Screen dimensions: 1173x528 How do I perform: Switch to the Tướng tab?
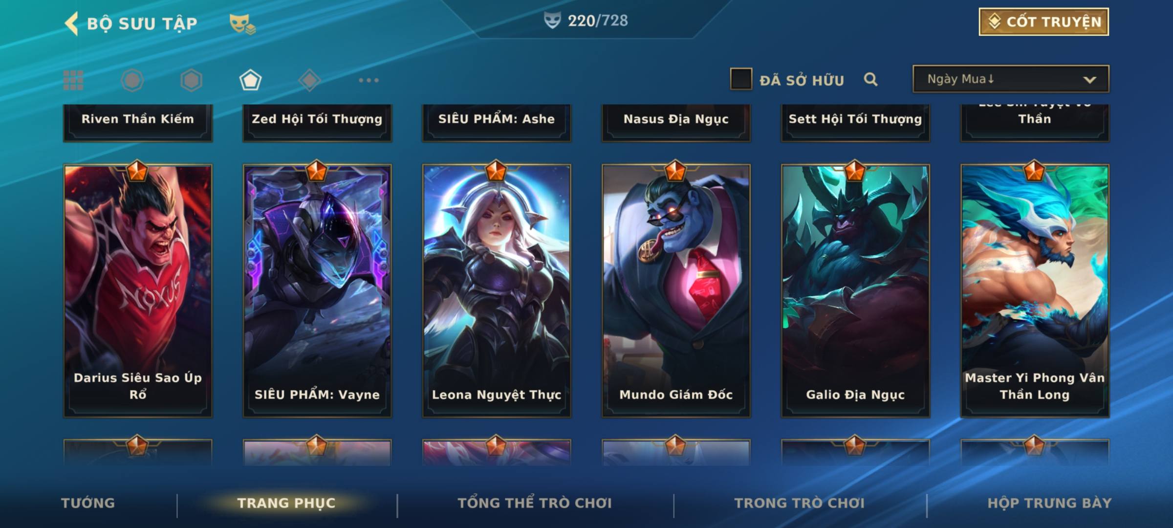point(88,503)
